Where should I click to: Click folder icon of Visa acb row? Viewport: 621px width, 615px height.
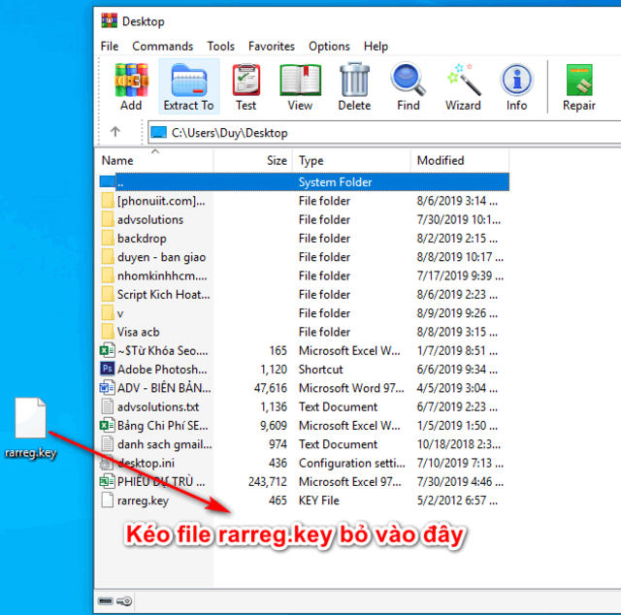click(x=108, y=332)
